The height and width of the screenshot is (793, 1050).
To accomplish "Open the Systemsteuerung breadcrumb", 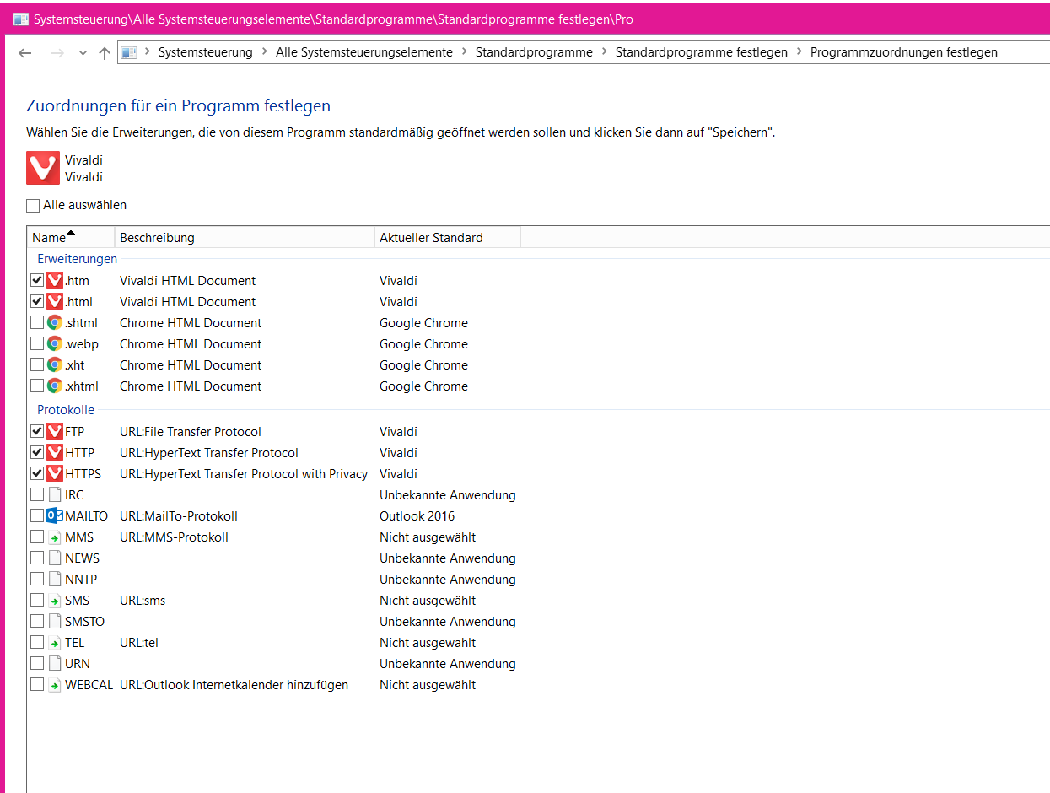I will pos(206,52).
